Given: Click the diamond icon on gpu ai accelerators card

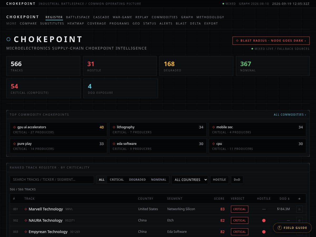Looking at the screenshot, I should pyautogui.click(x=14, y=127).
